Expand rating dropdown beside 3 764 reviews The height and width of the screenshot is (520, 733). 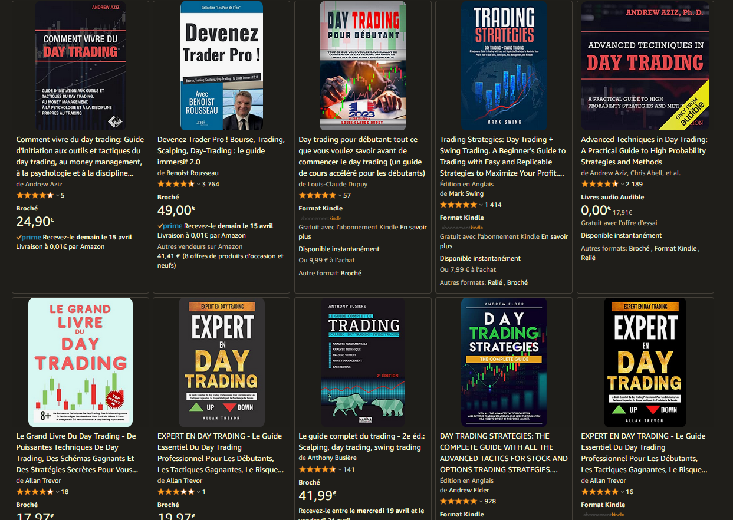[198, 185]
